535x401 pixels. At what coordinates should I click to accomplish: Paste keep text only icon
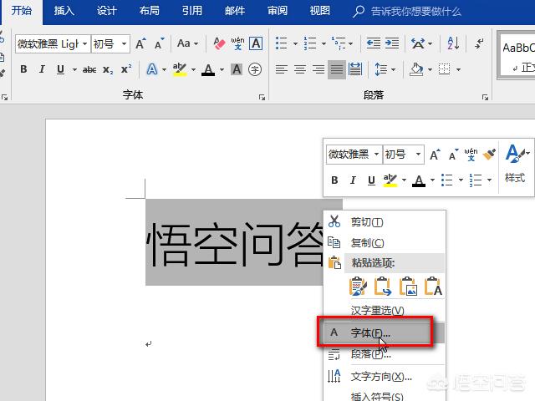433,287
